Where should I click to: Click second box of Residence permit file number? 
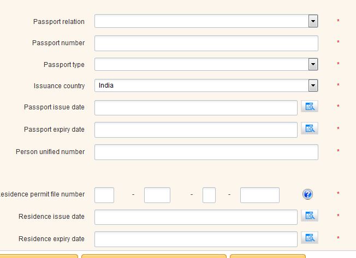(157, 195)
